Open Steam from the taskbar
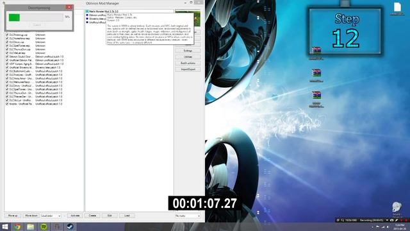Image resolution: width=410 pixels, height=231 pixels. tap(70, 227)
